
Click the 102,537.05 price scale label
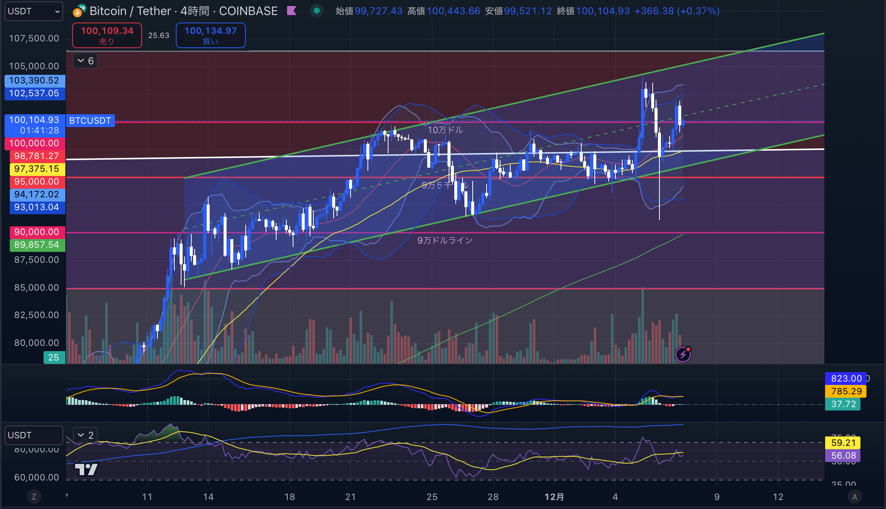click(x=35, y=93)
